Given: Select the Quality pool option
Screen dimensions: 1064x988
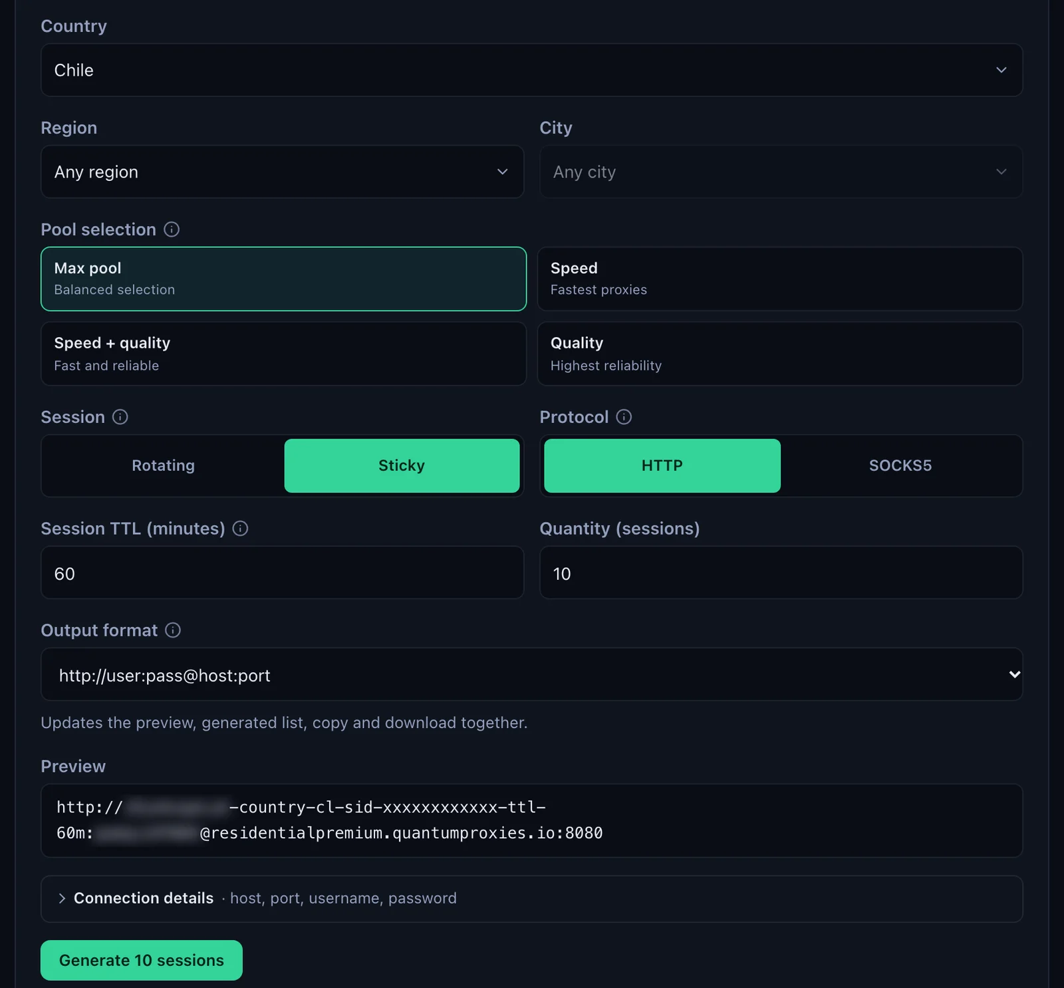Looking at the screenshot, I should (x=779, y=354).
